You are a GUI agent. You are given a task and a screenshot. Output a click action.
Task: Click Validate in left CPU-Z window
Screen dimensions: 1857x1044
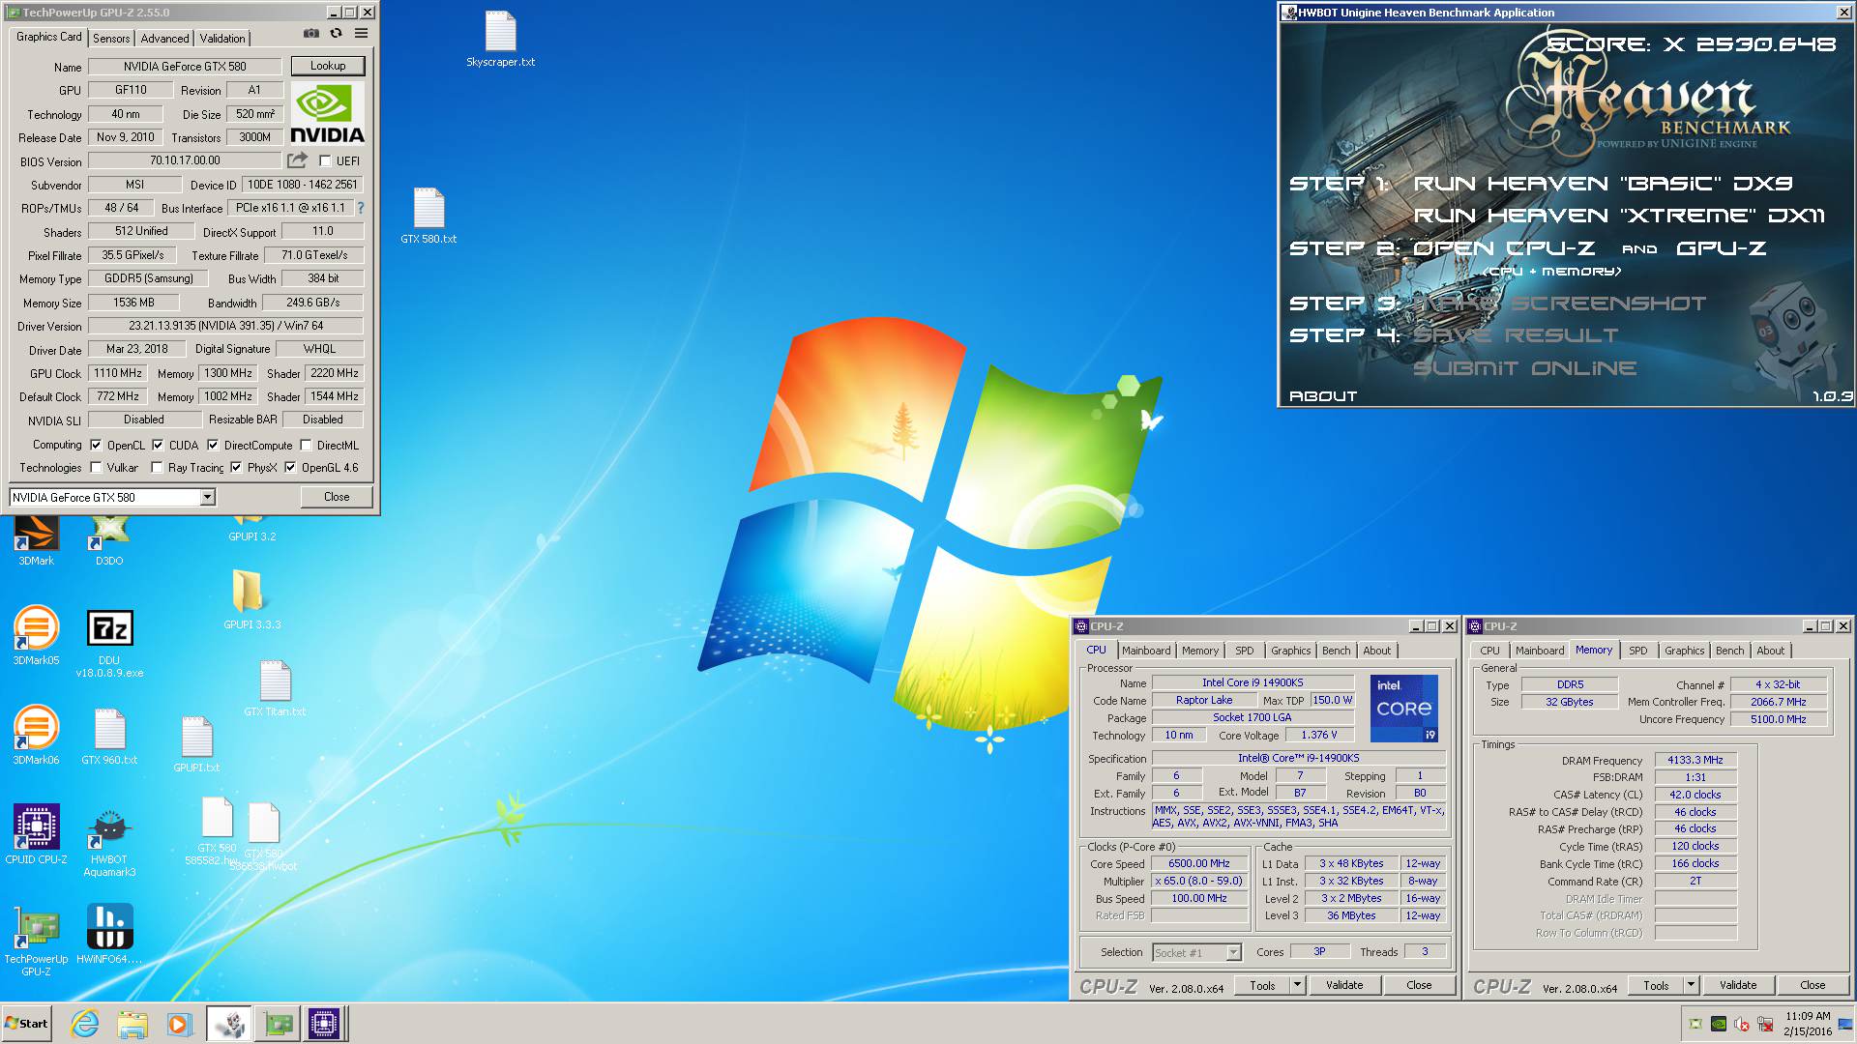[1344, 985]
